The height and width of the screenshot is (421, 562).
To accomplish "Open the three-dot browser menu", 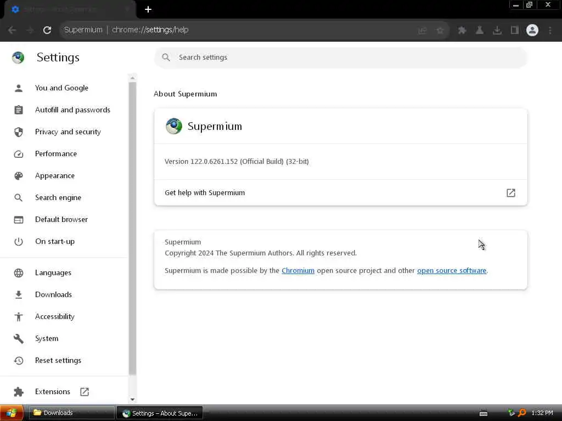I will pyautogui.click(x=550, y=30).
